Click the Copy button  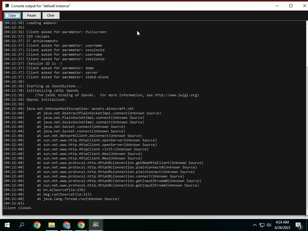click(12, 15)
